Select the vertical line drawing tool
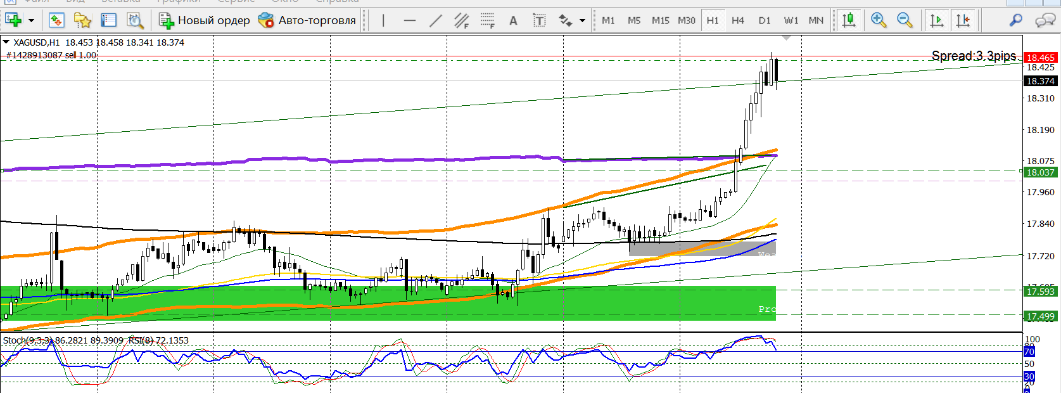The image size is (1061, 393). [383, 20]
